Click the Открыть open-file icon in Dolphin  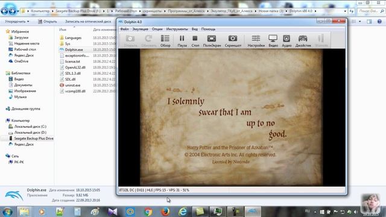pyautogui.click(x=130, y=41)
